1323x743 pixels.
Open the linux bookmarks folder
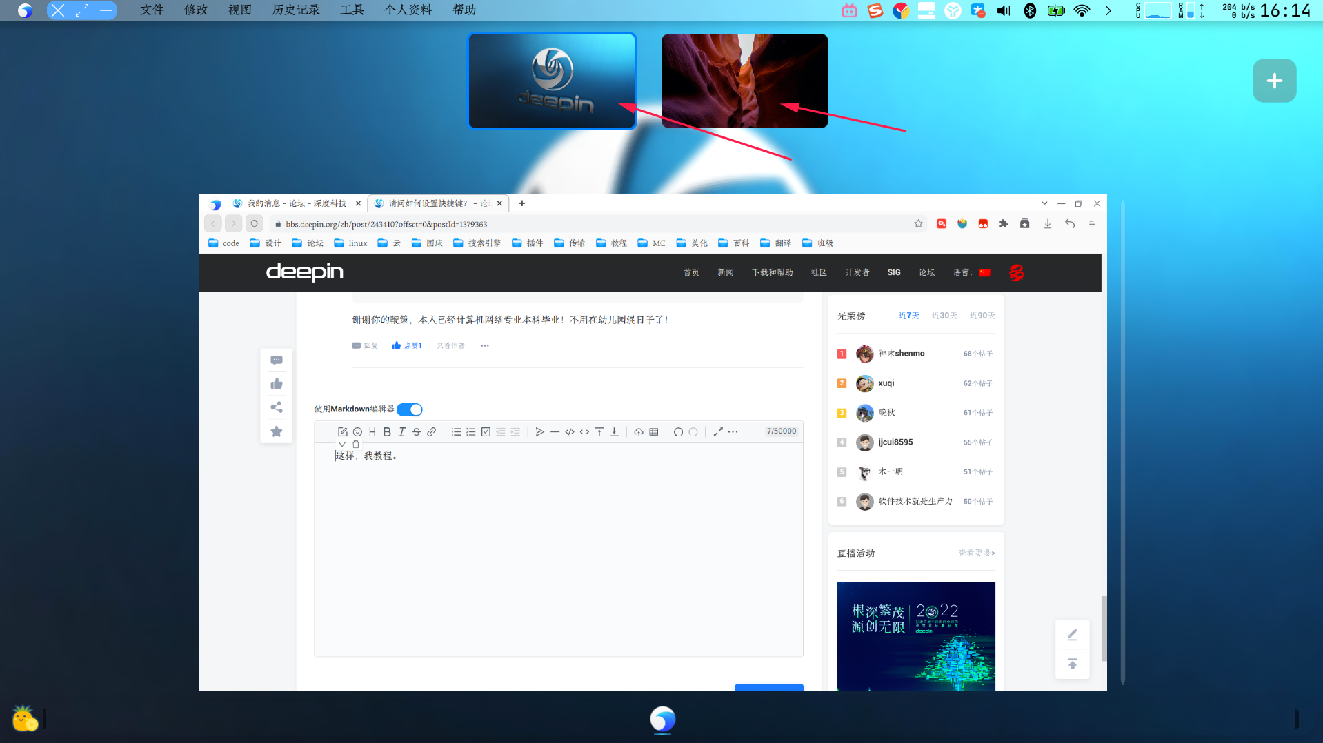tap(350, 243)
